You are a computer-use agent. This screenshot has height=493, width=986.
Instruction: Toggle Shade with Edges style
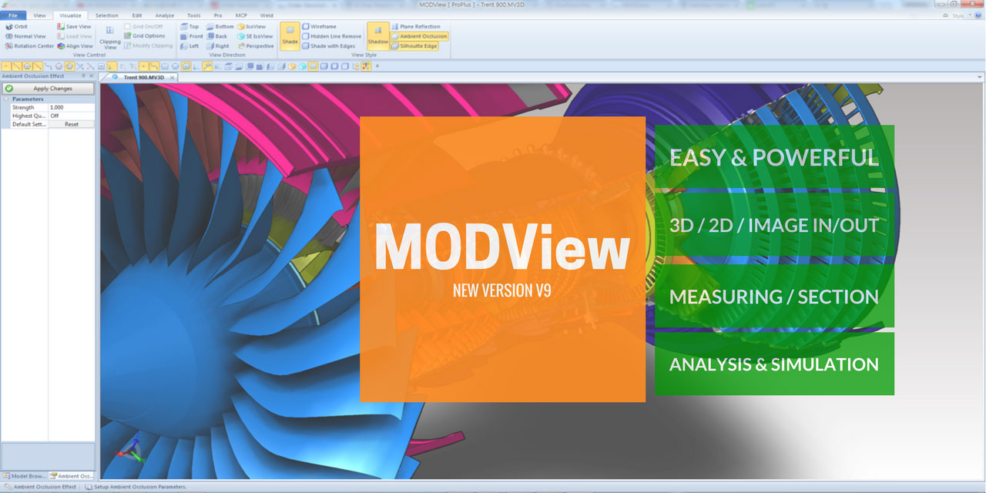[x=328, y=45]
